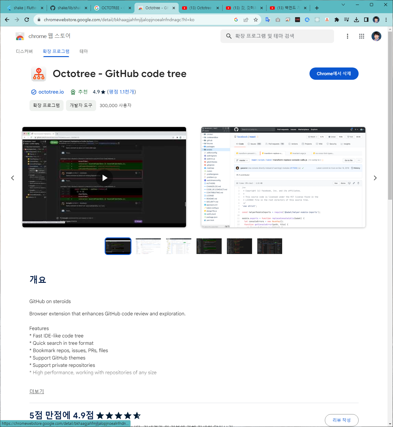Image resolution: width=393 pixels, height=427 pixels.
Task: Open a new browser tab
Action: pos(317,8)
